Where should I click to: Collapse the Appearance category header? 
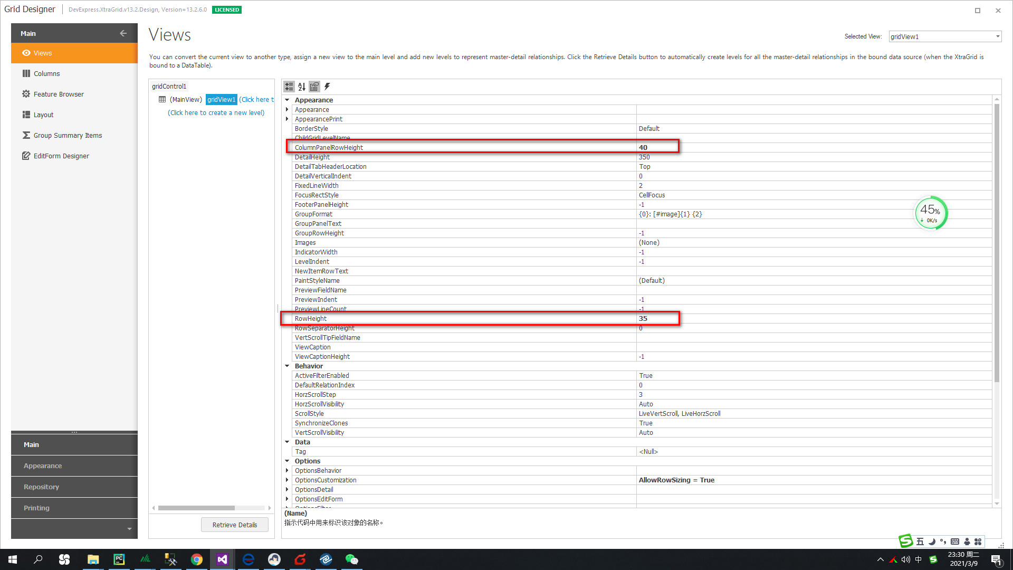point(287,100)
